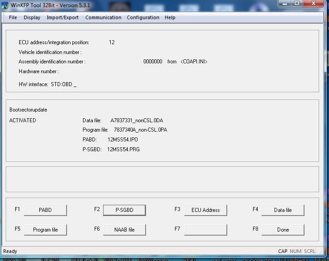Select the F5 Program file button

tap(46, 230)
